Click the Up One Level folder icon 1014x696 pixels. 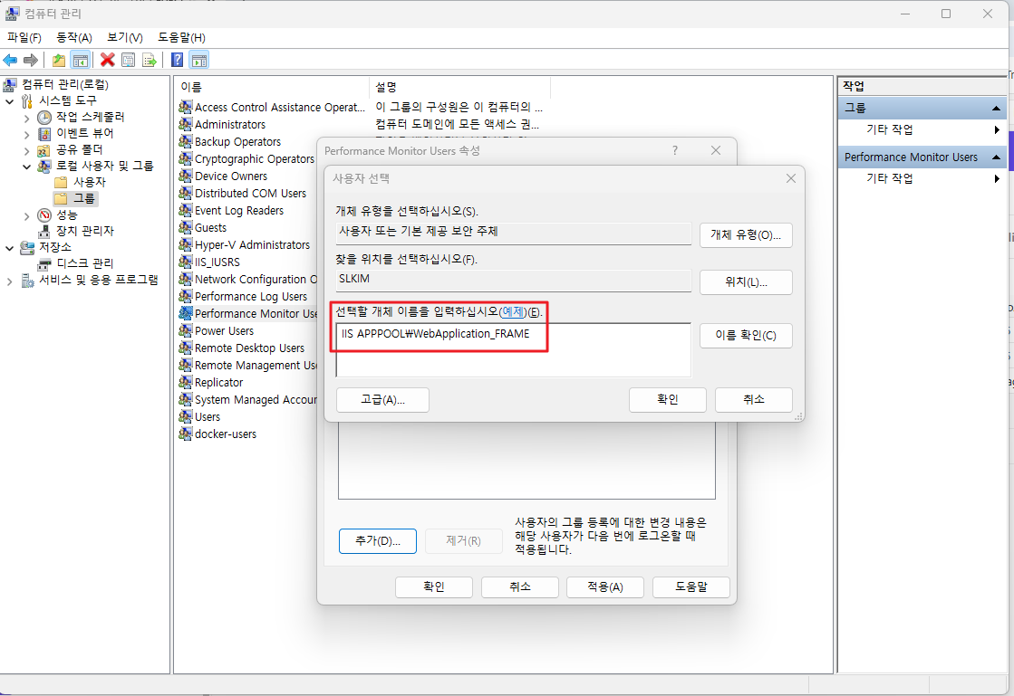point(59,60)
